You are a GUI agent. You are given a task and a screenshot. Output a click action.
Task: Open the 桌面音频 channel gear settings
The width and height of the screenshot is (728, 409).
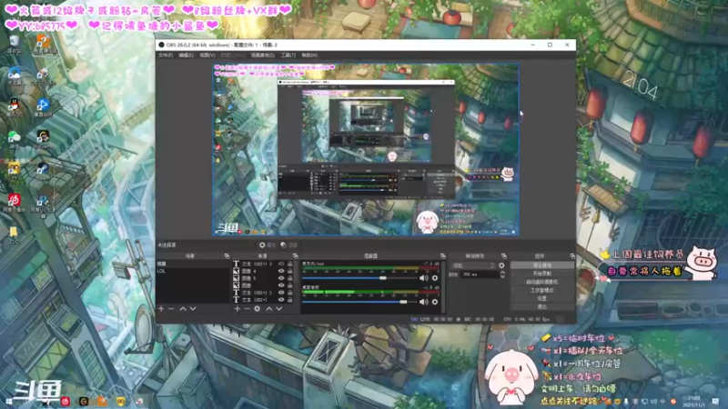coord(435,302)
